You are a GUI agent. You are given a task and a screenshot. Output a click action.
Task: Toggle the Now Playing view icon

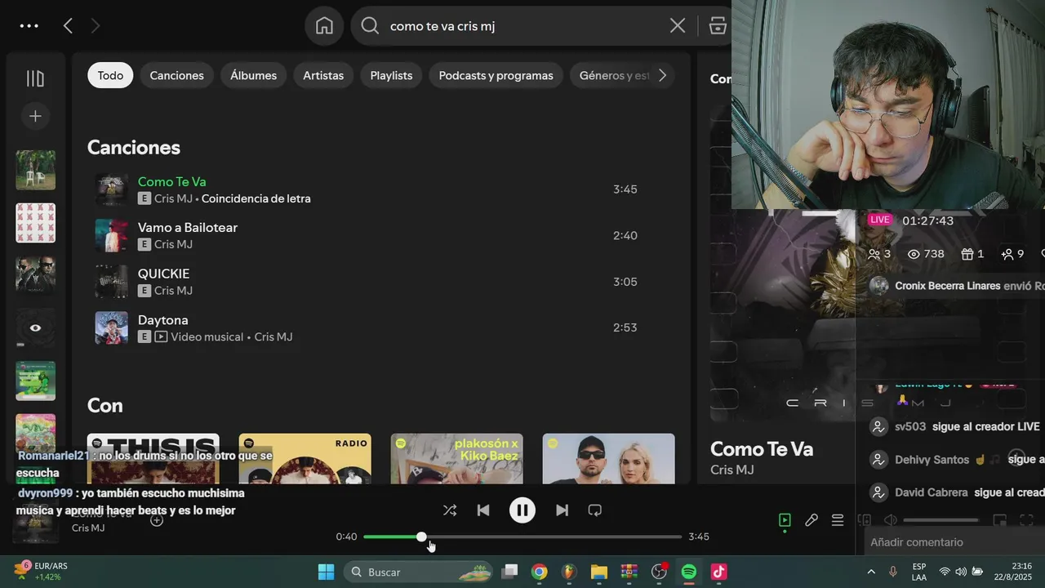coord(785,520)
